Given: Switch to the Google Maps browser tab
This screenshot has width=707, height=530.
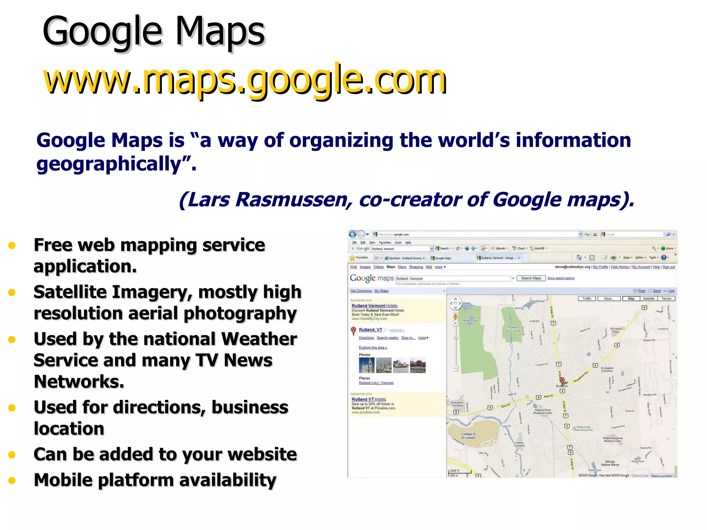Looking at the screenshot, I should tap(452, 258).
